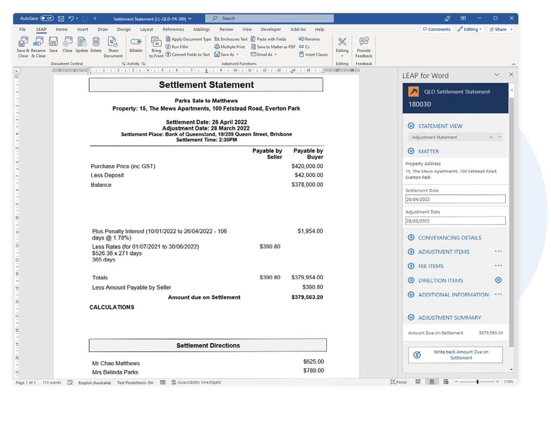Screen dimensions: 551x425
Task: Click the Undo icon
Action: pos(71,18)
